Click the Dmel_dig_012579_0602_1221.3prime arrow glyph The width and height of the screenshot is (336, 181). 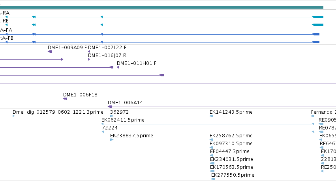point(14,116)
